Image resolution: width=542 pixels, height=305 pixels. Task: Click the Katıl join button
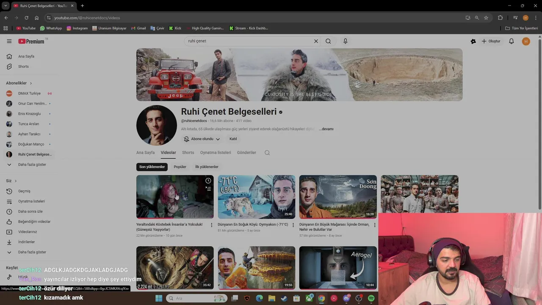click(x=233, y=139)
